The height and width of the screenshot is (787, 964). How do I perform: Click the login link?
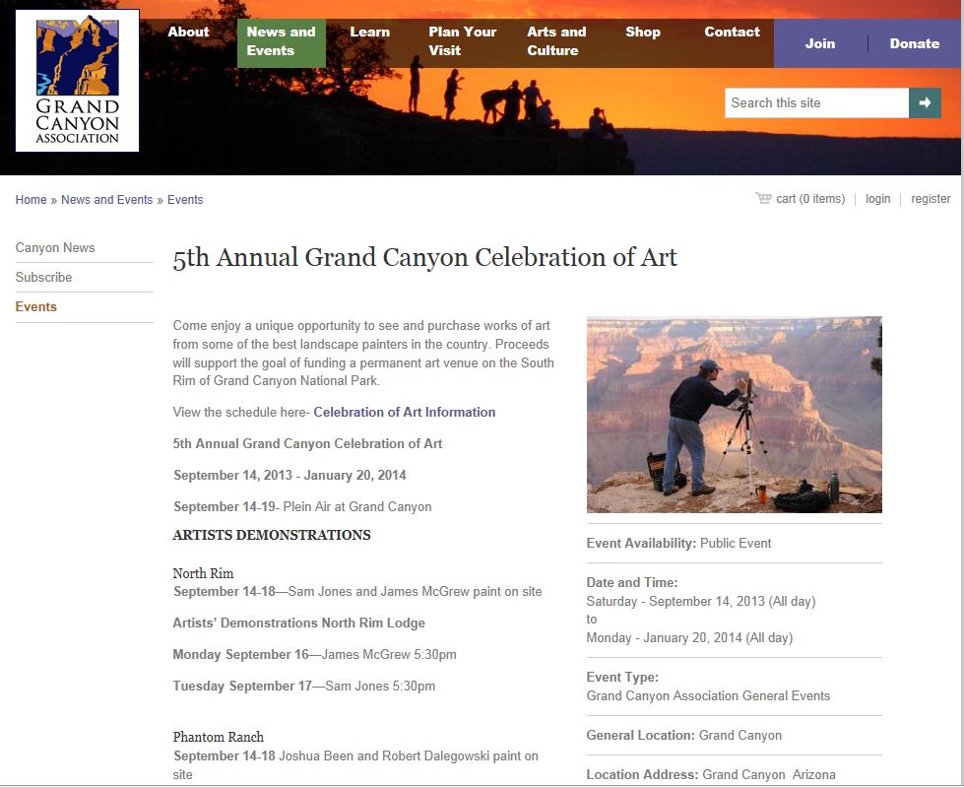(877, 199)
